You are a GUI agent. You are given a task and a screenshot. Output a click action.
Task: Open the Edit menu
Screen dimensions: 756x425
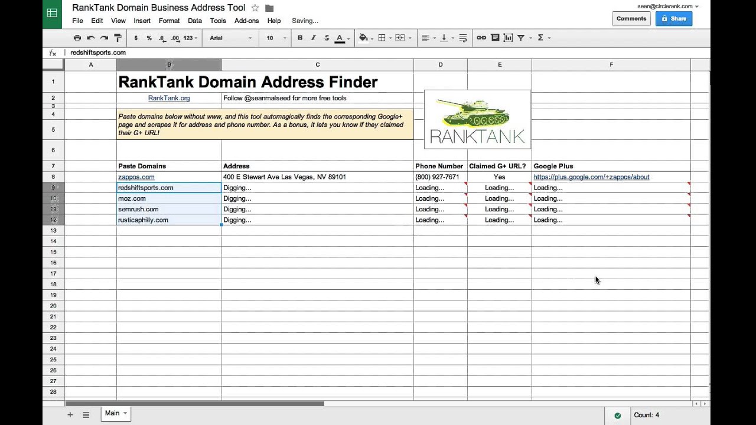pyautogui.click(x=97, y=21)
